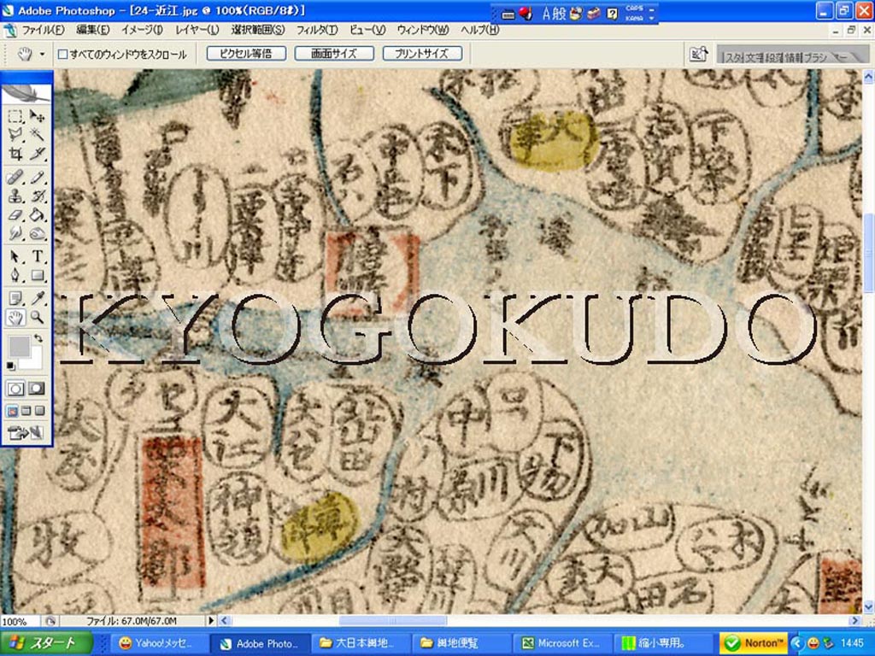Select the Slice tool

click(x=37, y=153)
